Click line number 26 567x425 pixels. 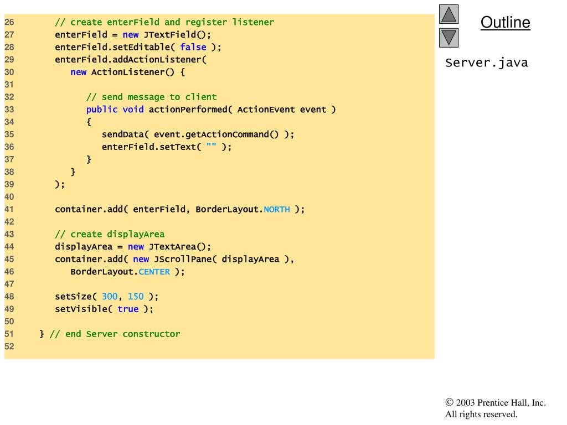click(x=9, y=23)
